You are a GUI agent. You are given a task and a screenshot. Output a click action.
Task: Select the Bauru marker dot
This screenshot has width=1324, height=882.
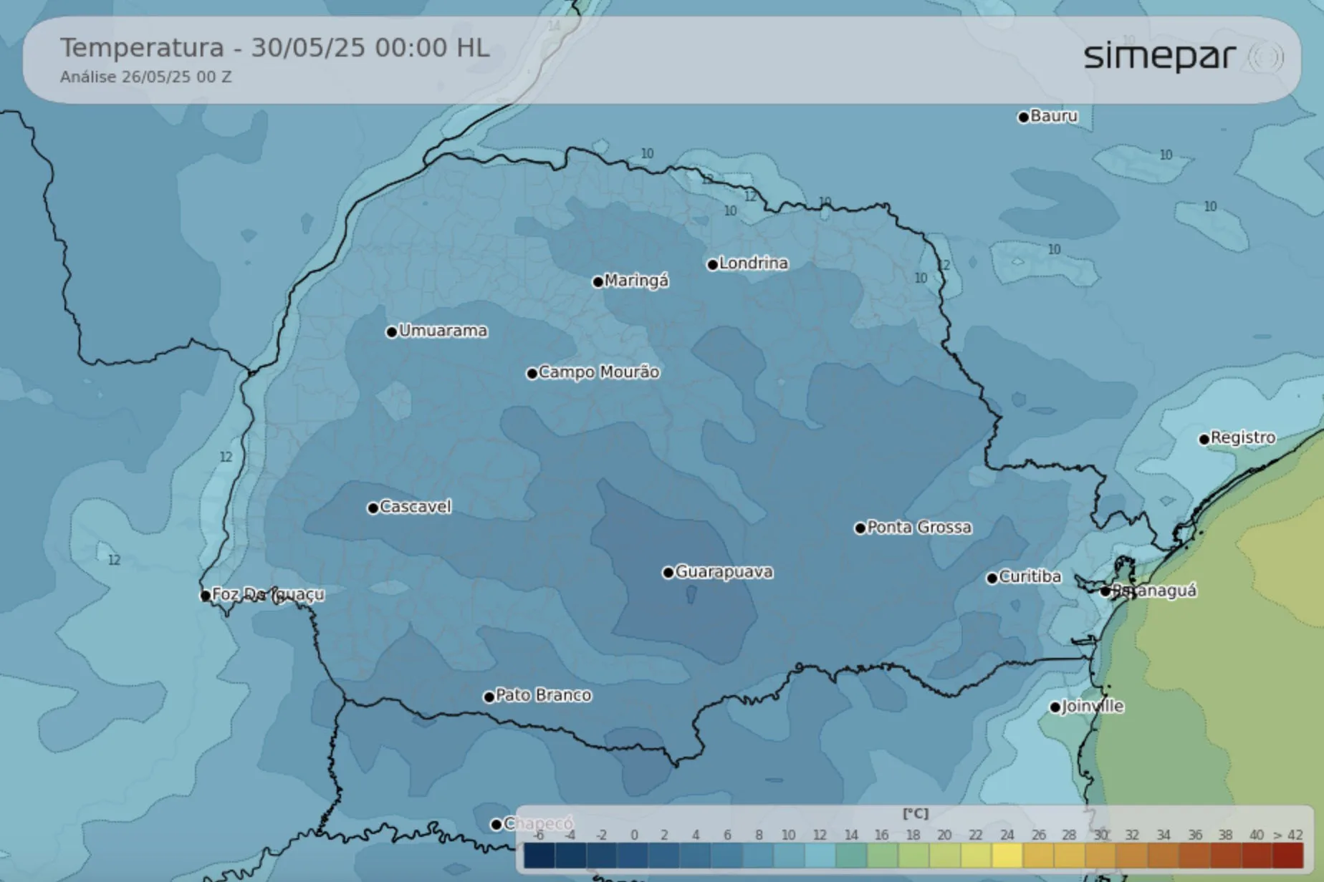[x=1023, y=117]
